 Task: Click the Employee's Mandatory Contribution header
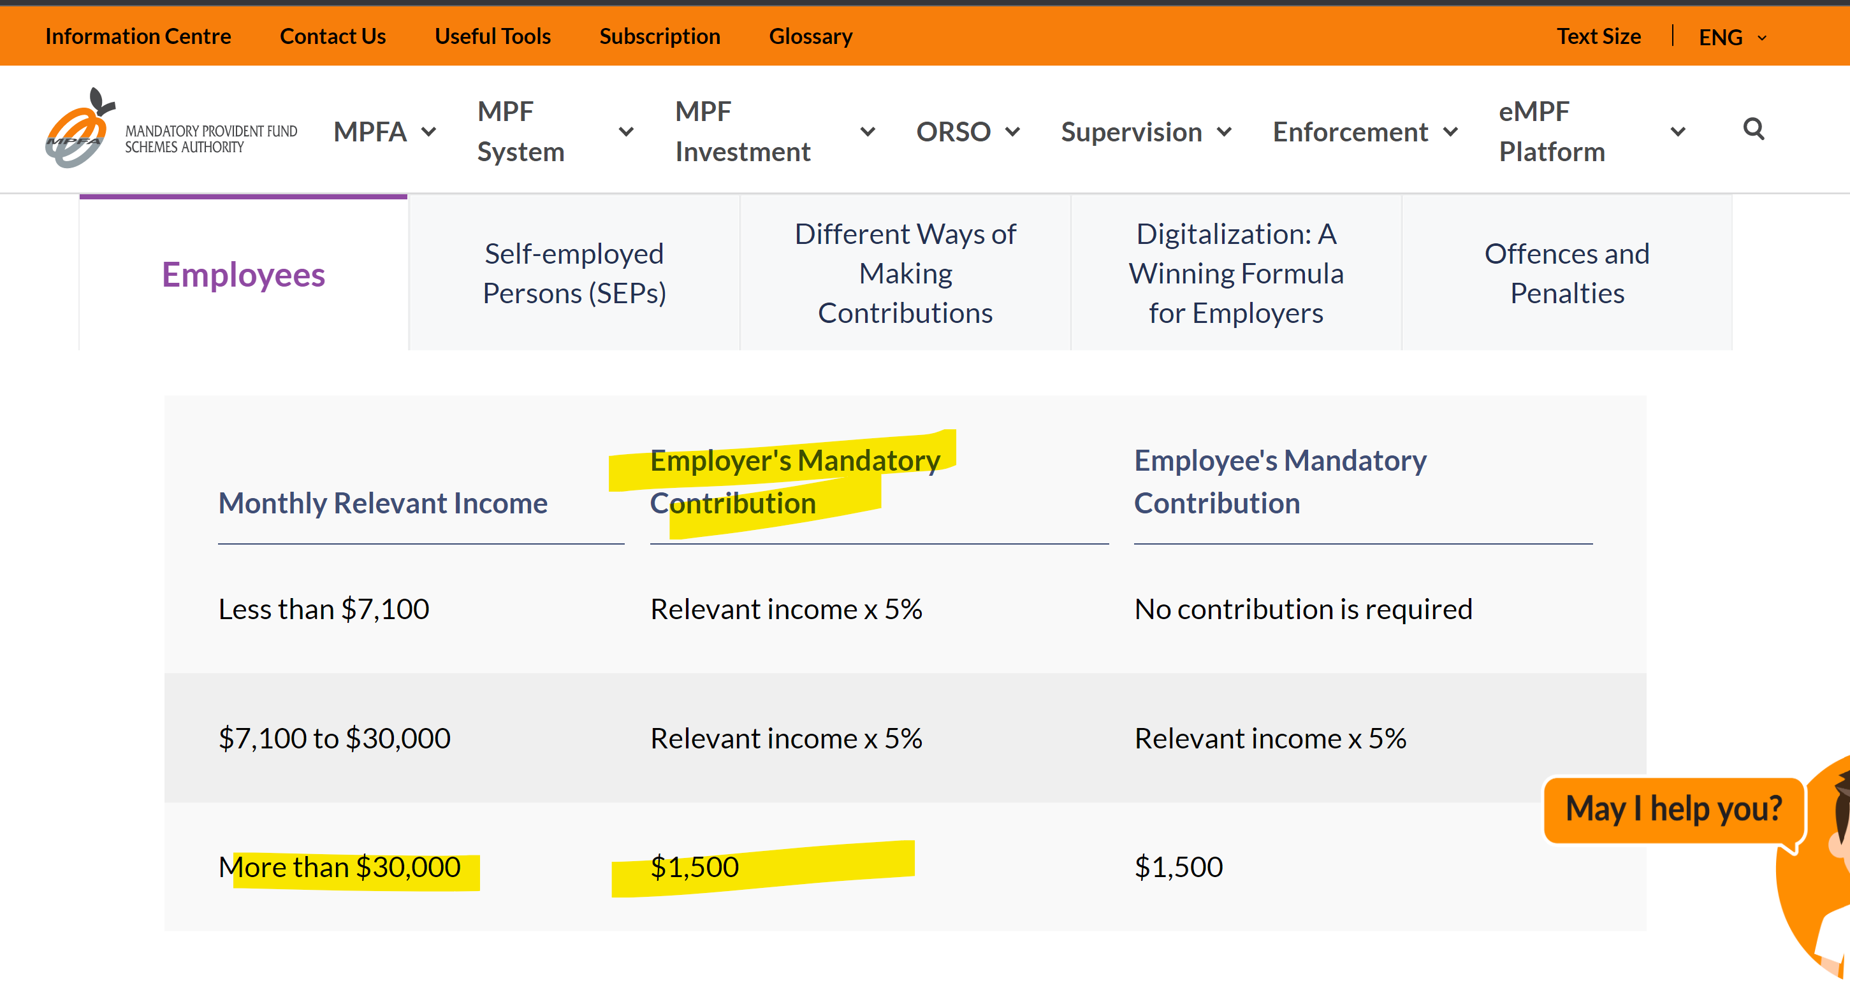pos(1280,482)
